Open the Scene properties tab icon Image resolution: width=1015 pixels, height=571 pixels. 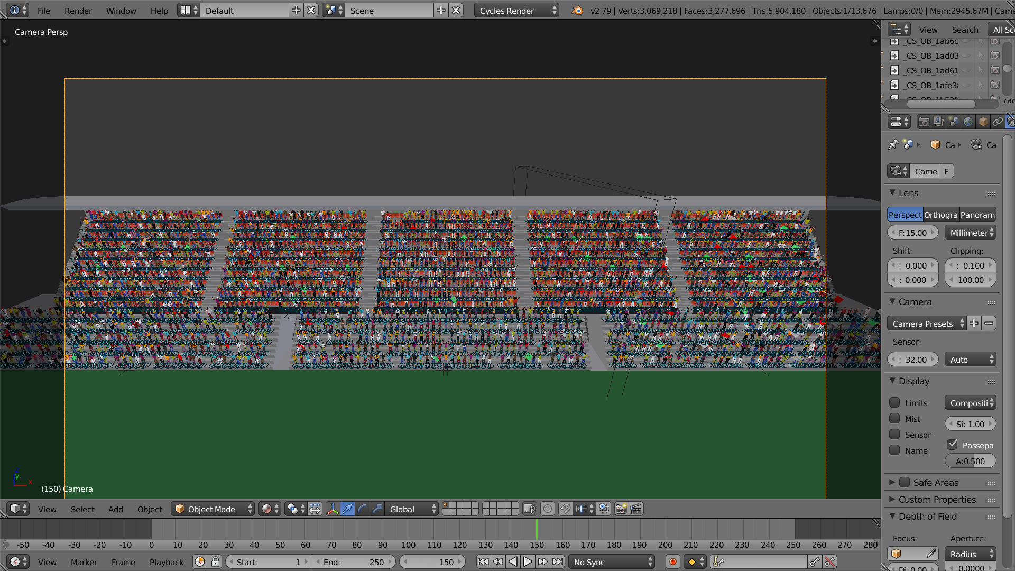point(953,122)
